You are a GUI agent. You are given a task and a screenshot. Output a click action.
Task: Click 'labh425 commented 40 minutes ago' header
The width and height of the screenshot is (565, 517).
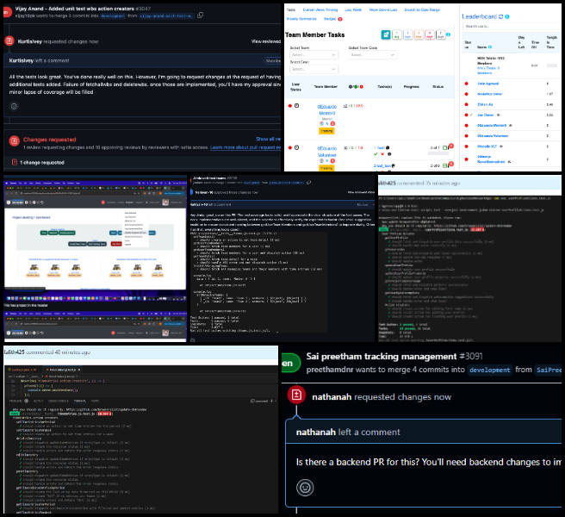coord(47,352)
